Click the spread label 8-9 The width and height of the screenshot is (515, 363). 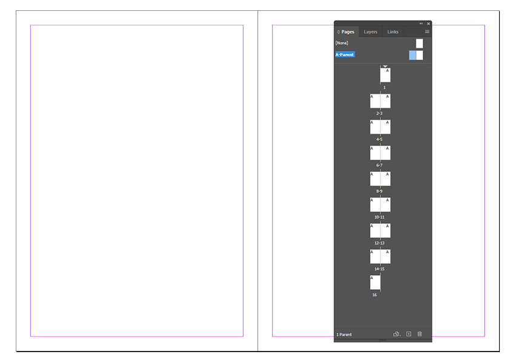[x=379, y=191]
